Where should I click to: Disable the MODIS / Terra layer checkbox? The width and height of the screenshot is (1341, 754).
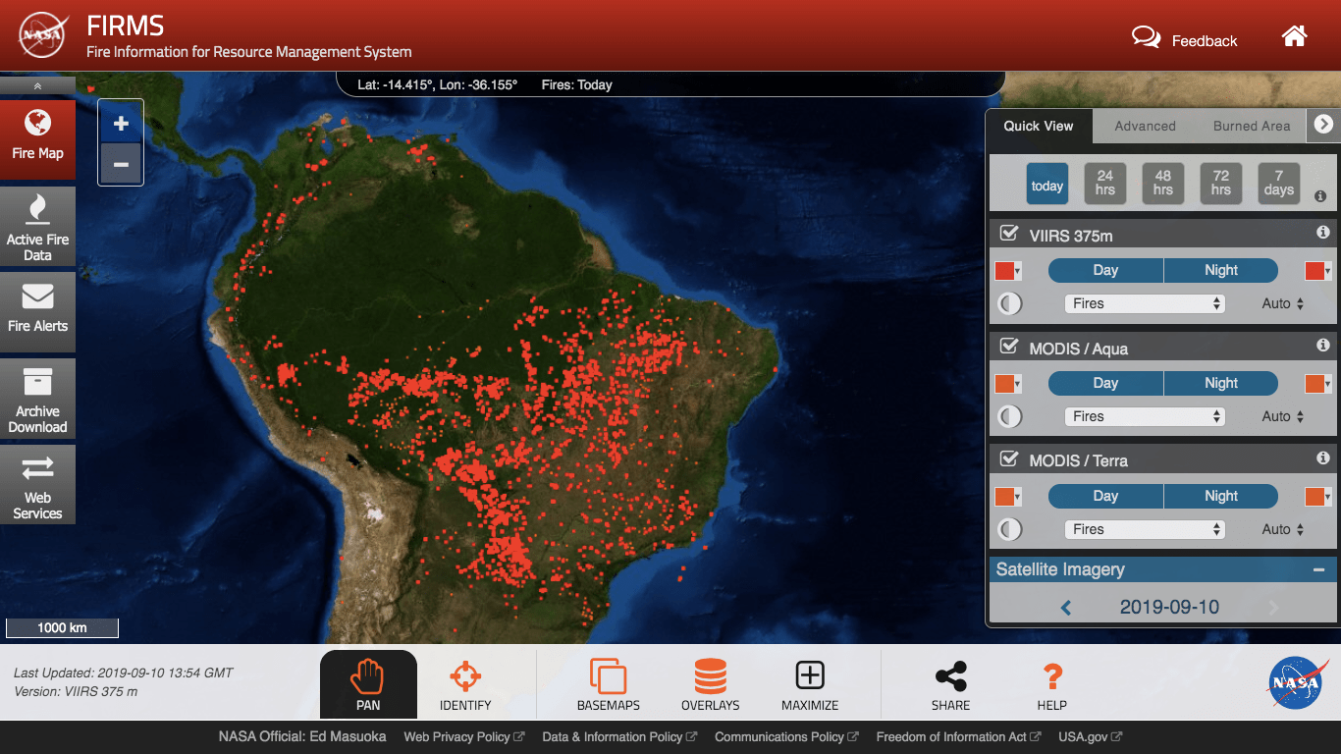1008,458
